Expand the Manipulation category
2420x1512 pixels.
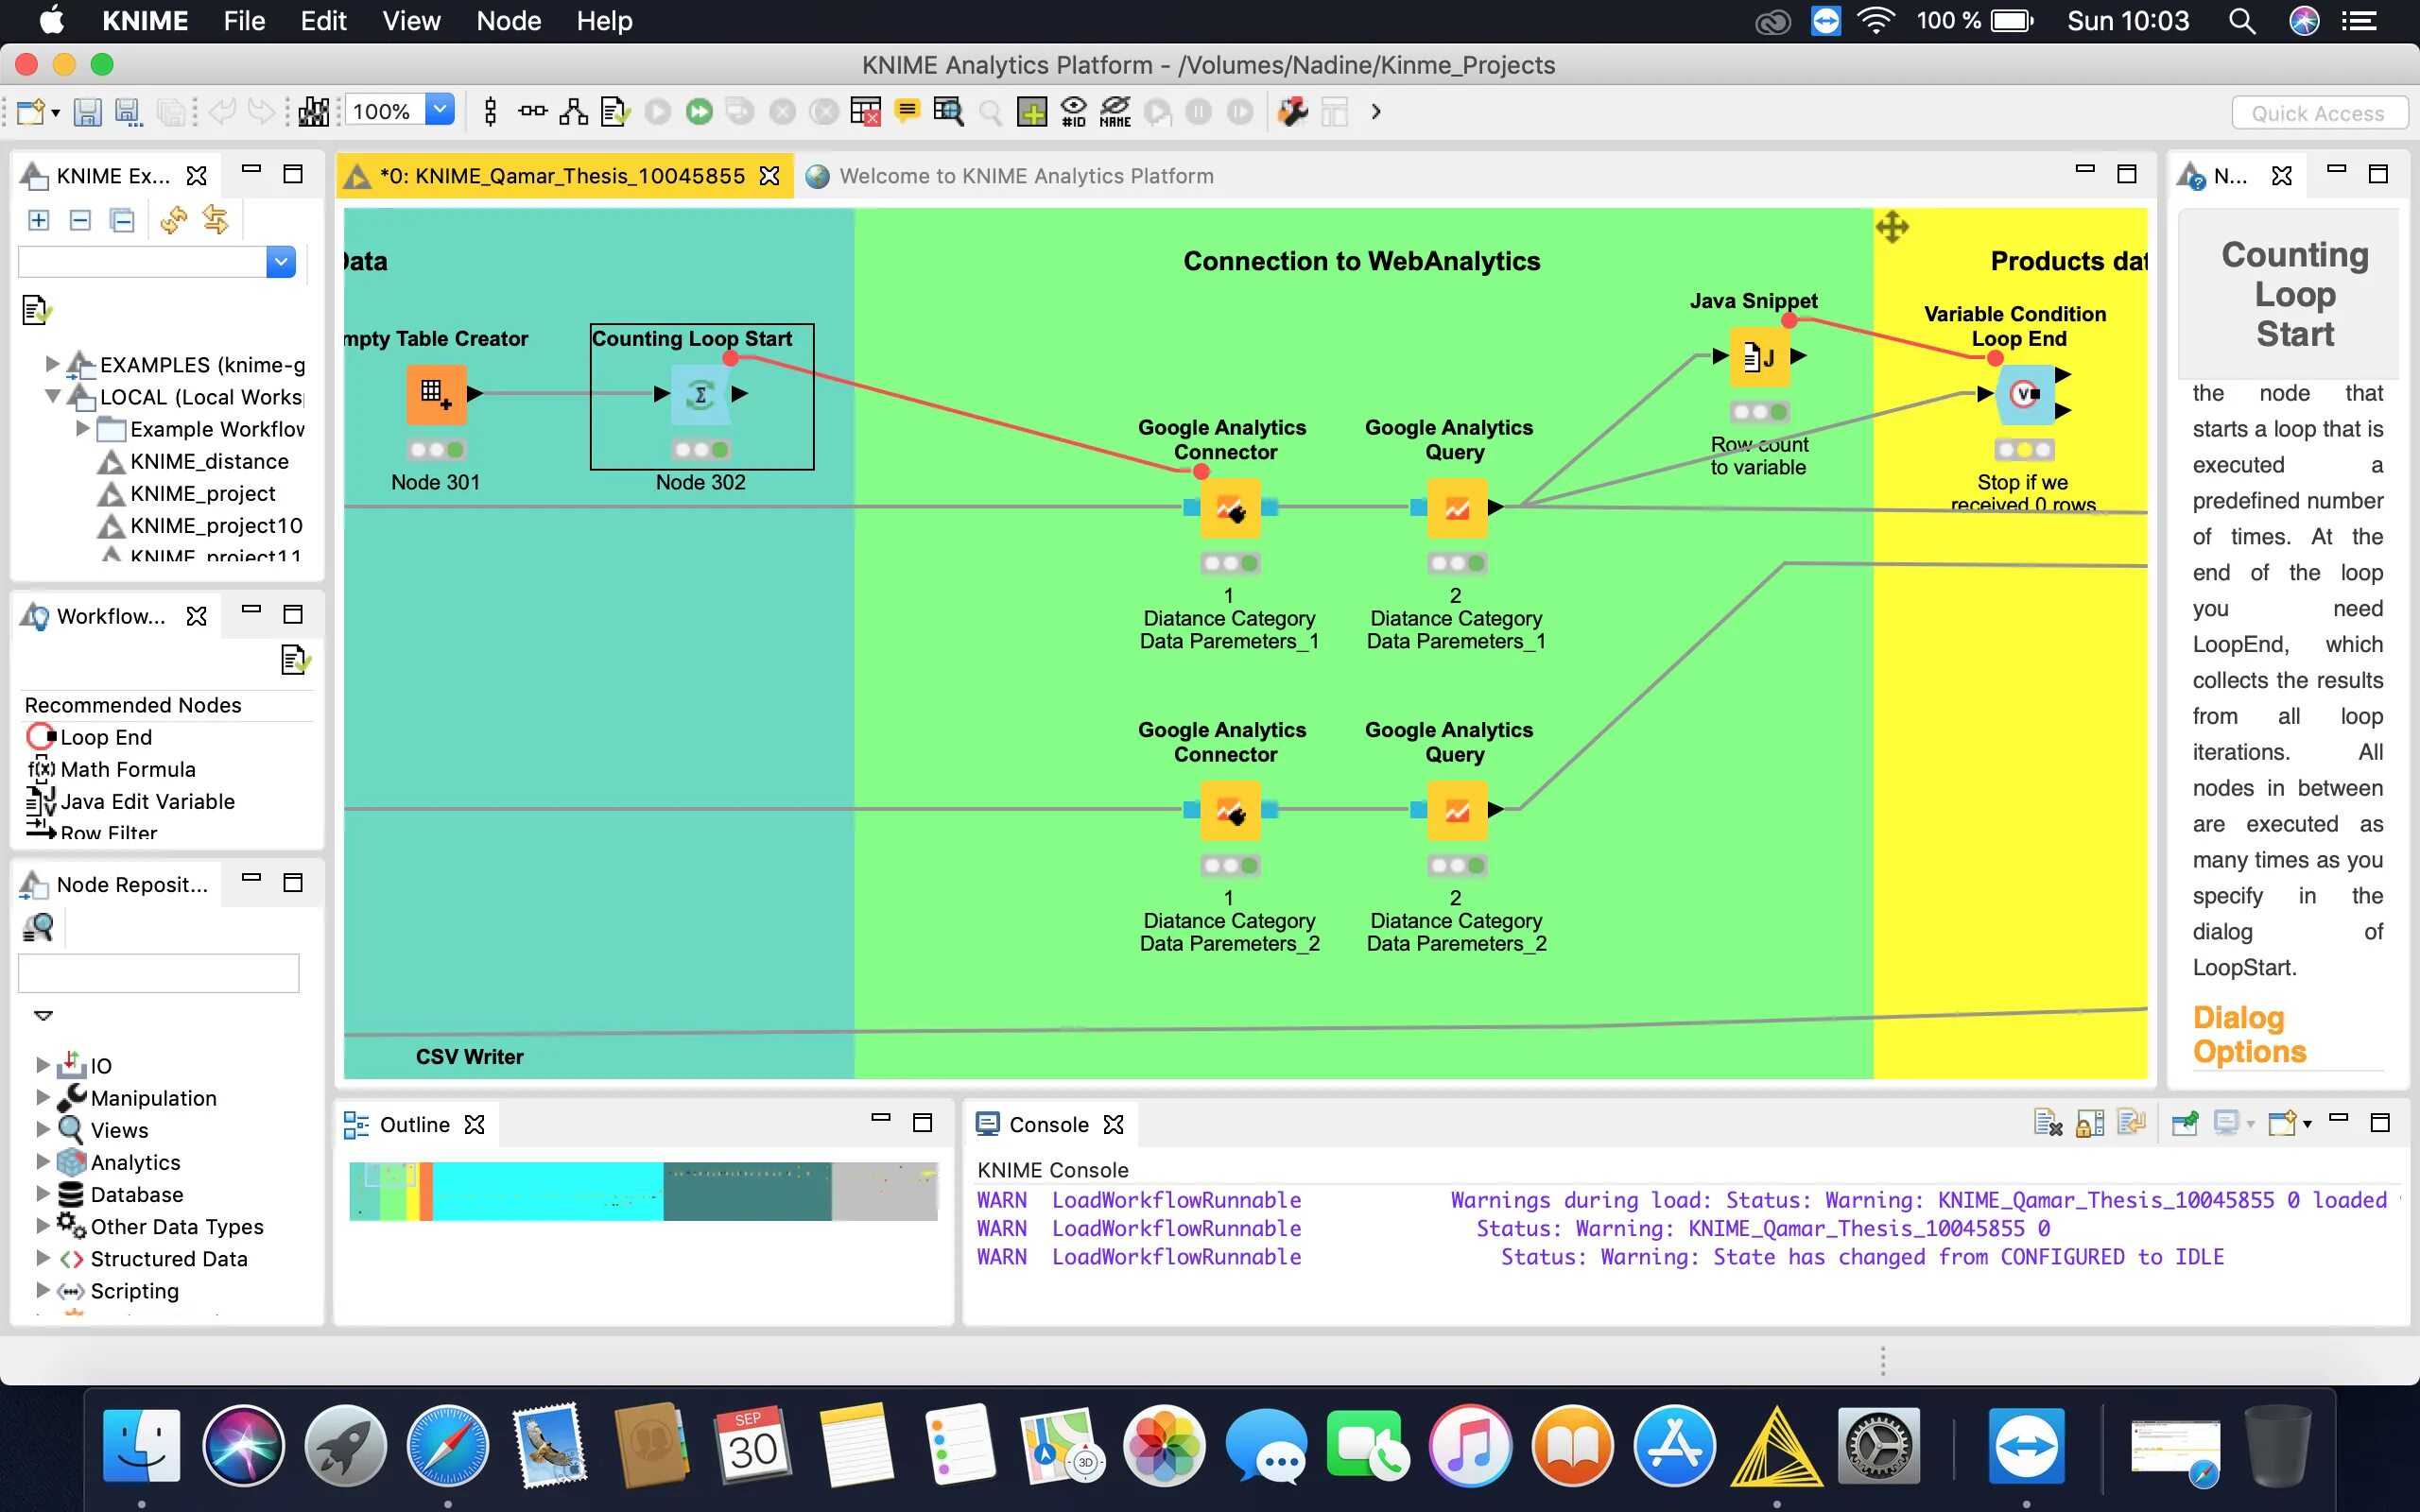click(42, 1097)
